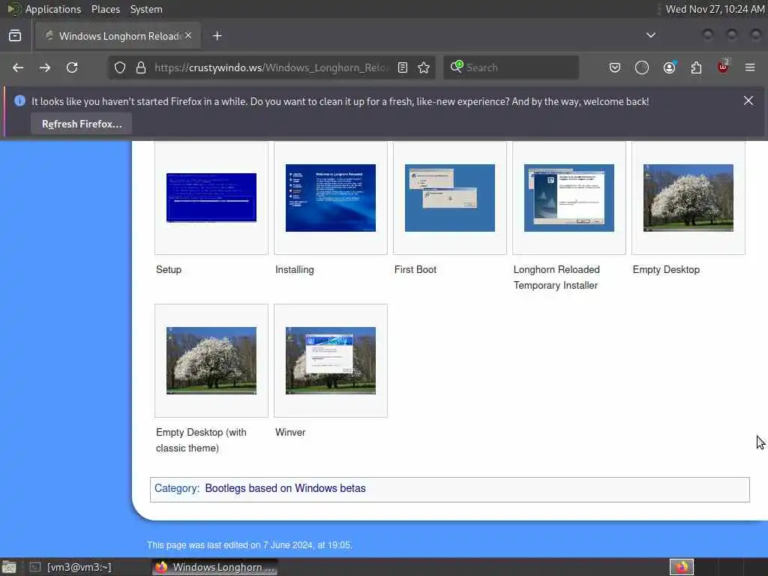The height and width of the screenshot is (576, 768).
Task: Open the Applications menu
Action: pos(53,9)
